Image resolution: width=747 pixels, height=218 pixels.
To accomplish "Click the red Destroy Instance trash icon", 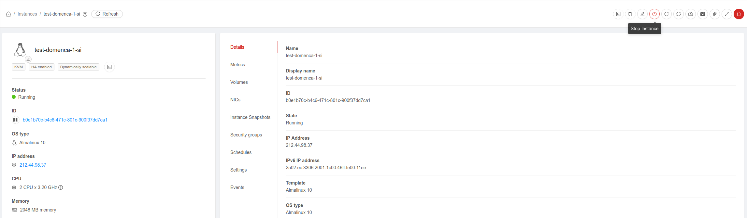I will [739, 14].
